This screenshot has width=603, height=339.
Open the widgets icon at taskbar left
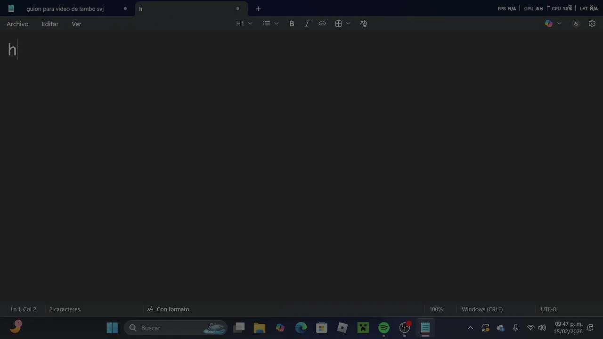[16, 327]
